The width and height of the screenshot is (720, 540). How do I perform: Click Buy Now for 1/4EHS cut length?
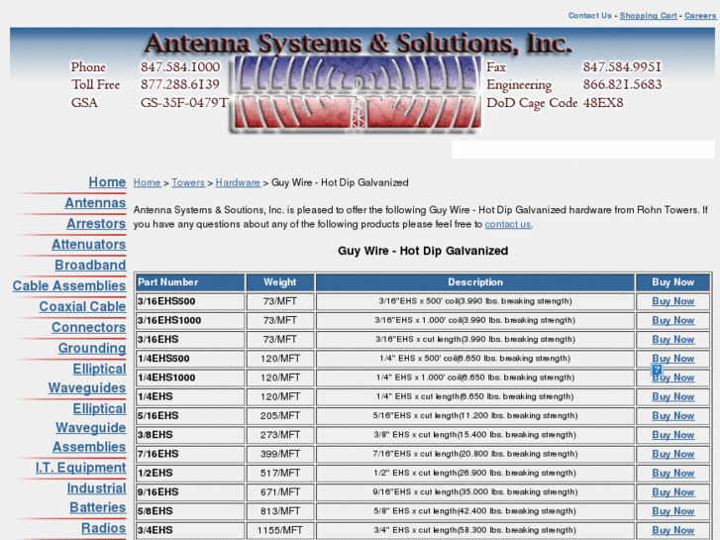pyautogui.click(x=672, y=396)
